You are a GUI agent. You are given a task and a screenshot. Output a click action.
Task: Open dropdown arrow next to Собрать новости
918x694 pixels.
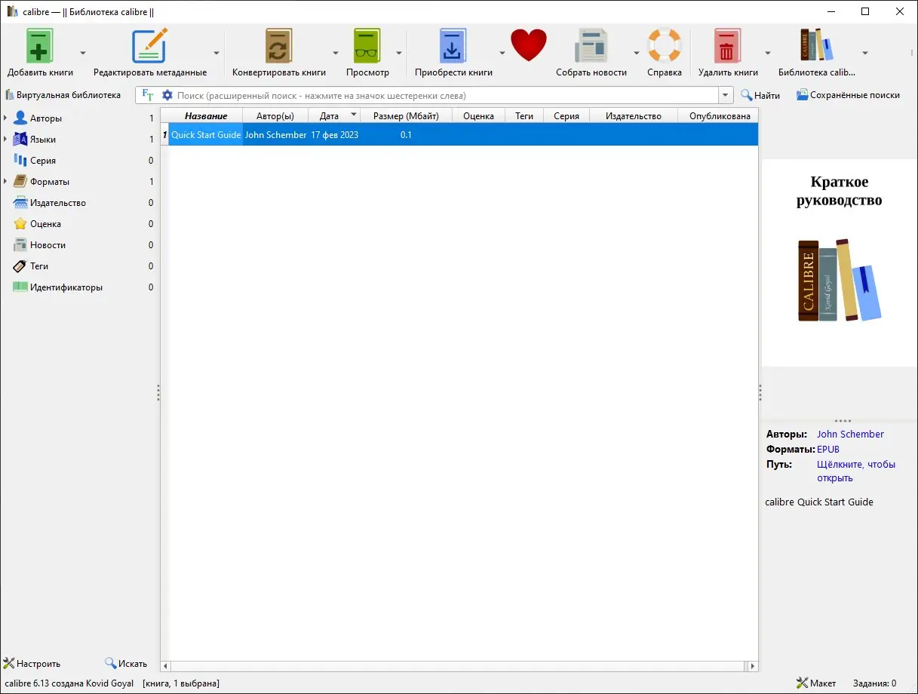[637, 53]
